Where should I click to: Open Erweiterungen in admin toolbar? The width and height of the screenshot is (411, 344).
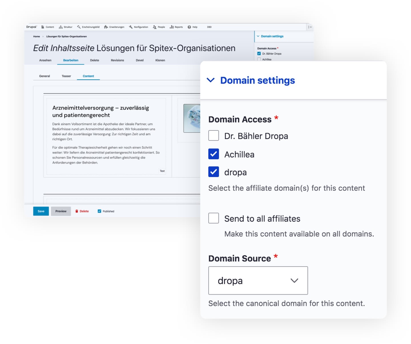tap(114, 27)
